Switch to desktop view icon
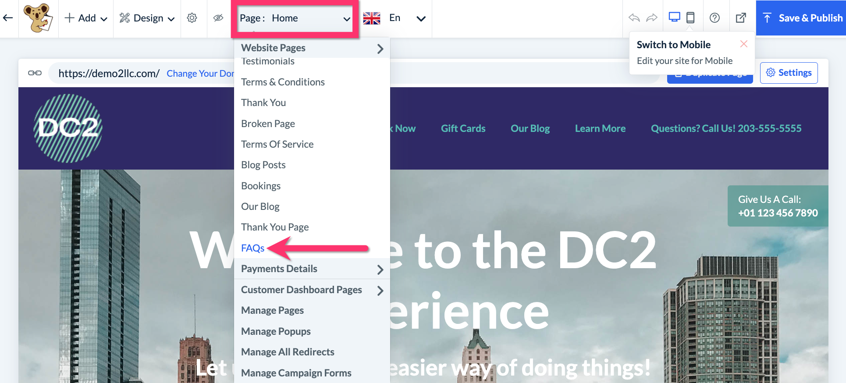Viewport: 846px width, 383px height. tap(674, 18)
